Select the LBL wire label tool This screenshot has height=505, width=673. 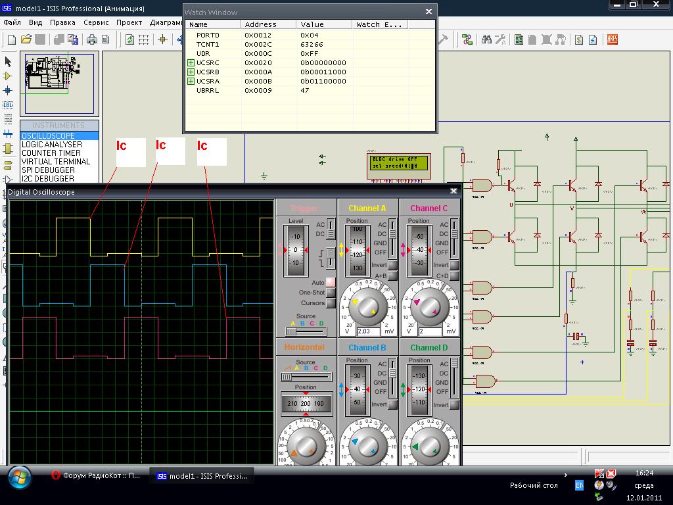pyautogui.click(x=8, y=105)
